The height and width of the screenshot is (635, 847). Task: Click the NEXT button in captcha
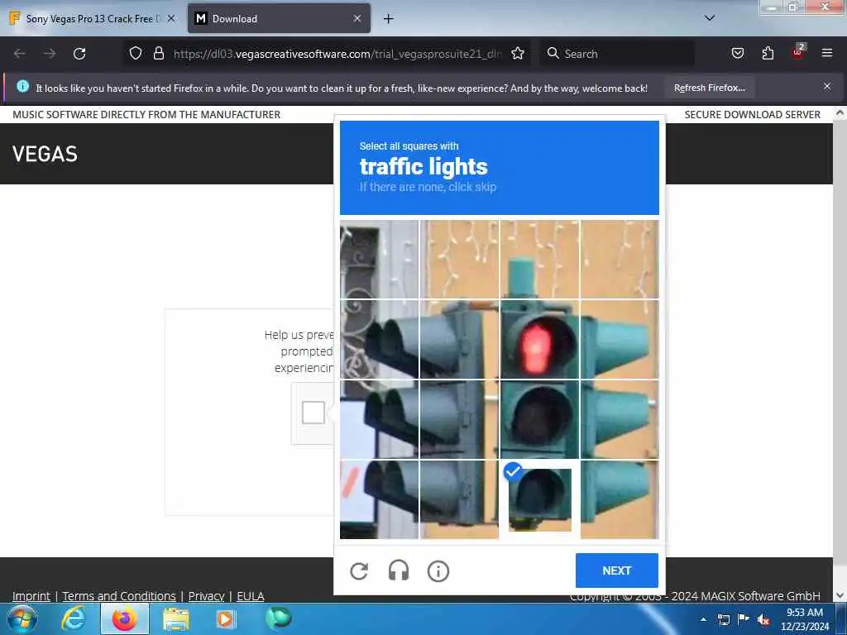(616, 571)
